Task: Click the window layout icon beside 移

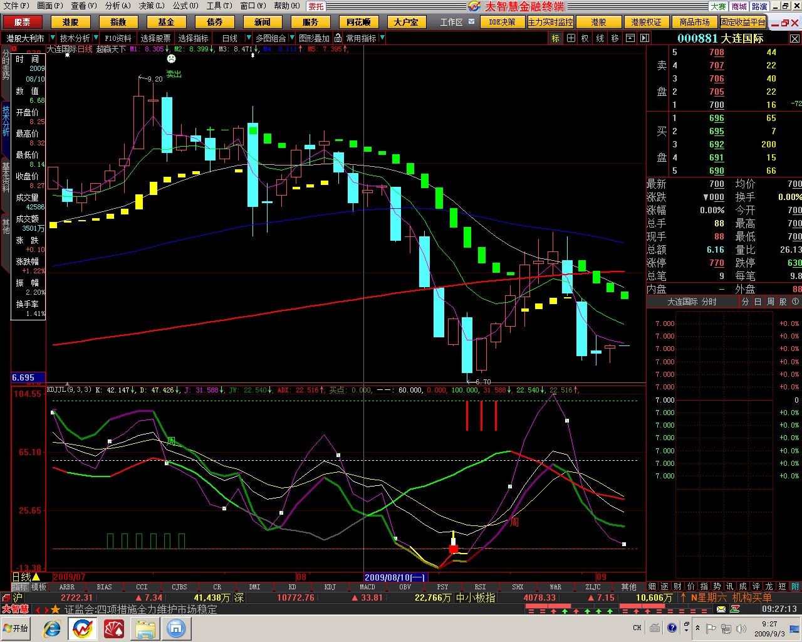Action: coord(630,38)
